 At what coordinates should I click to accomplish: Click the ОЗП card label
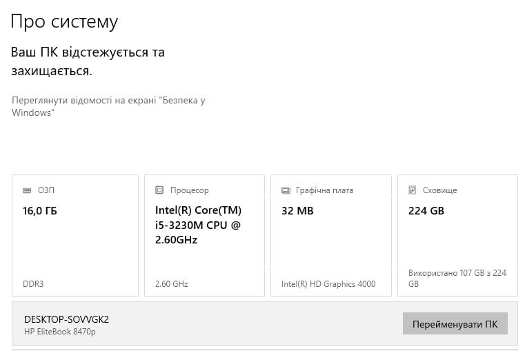46,190
